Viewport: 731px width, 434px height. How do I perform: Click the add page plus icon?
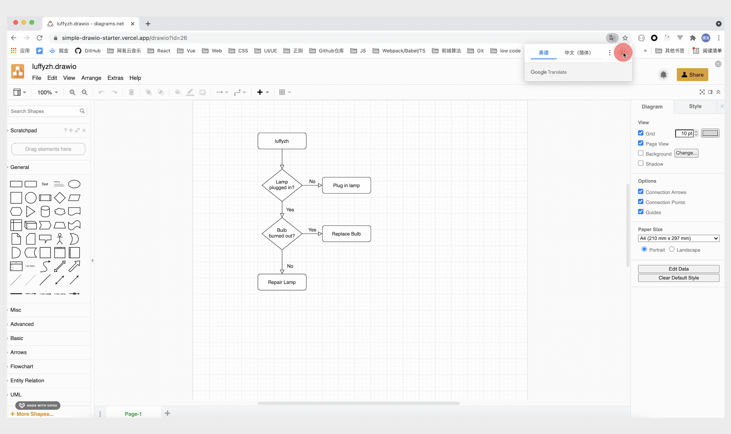pyautogui.click(x=168, y=413)
